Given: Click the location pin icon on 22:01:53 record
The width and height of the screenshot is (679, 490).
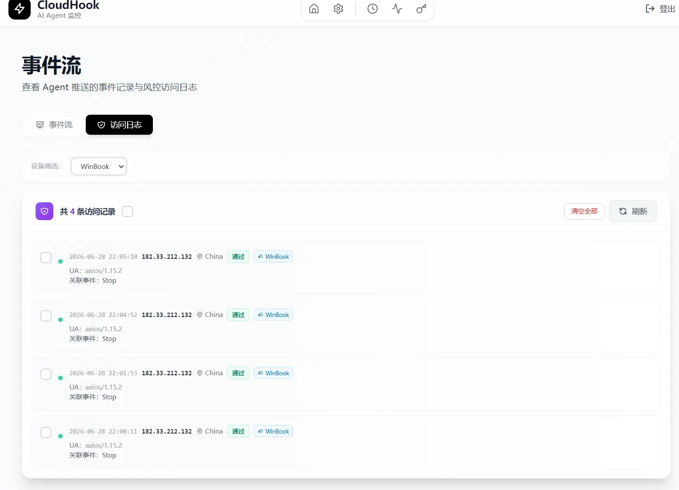Looking at the screenshot, I should point(200,373).
